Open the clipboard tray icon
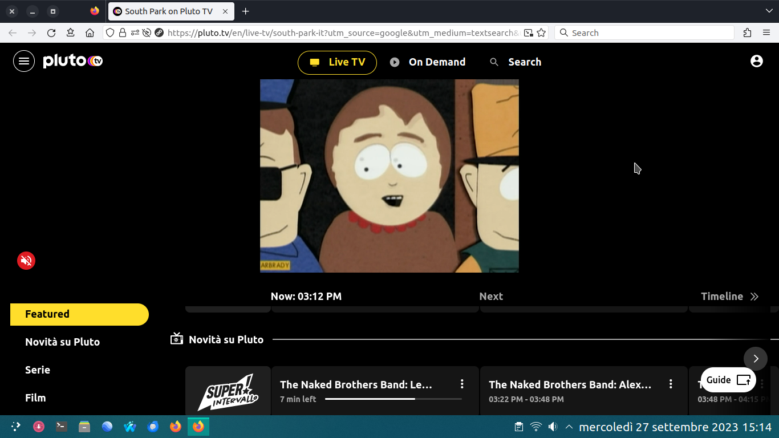Image resolution: width=779 pixels, height=438 pixels. point(519,427)
